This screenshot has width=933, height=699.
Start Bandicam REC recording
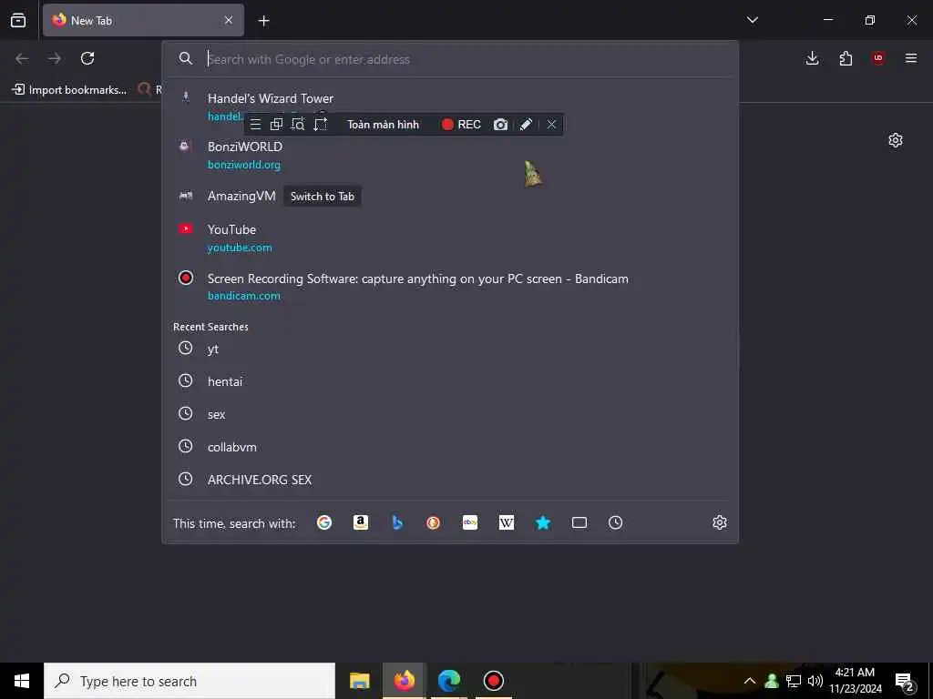461,124
